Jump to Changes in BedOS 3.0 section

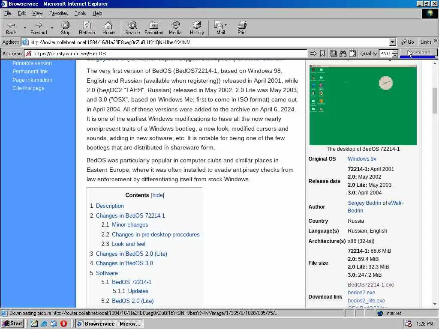click(124, 263)
